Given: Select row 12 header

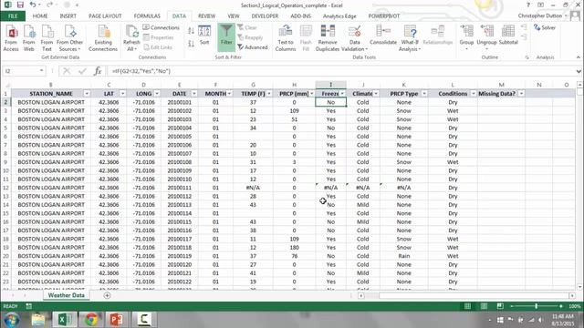Looking at the screenshot, I should 5,188.
